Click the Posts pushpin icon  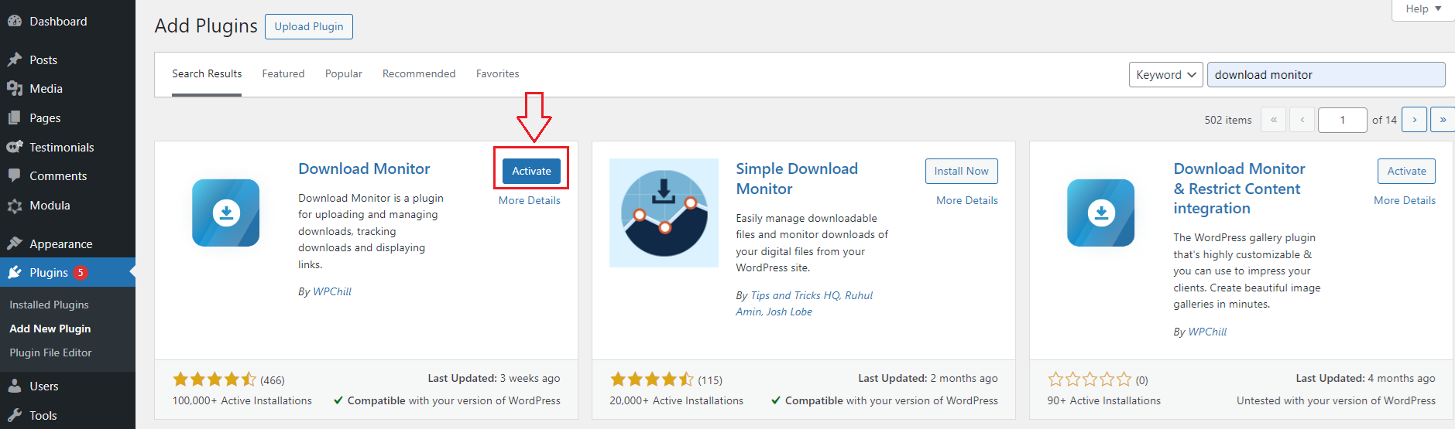click(x=14, y=60)
